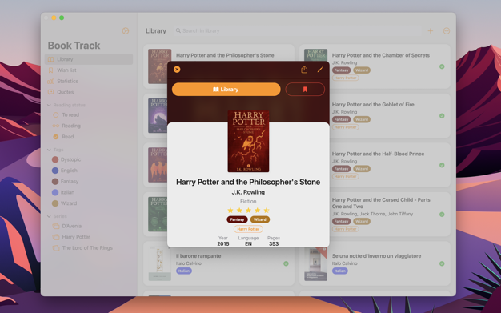Click the pencil edit icon in the popup
The image size is (501, 313).
(x=320, y=70)
